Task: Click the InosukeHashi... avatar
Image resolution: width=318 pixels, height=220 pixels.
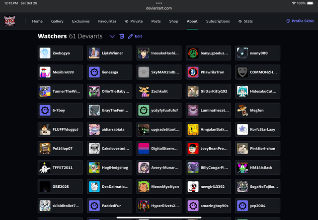Action: tap(144, 53)
